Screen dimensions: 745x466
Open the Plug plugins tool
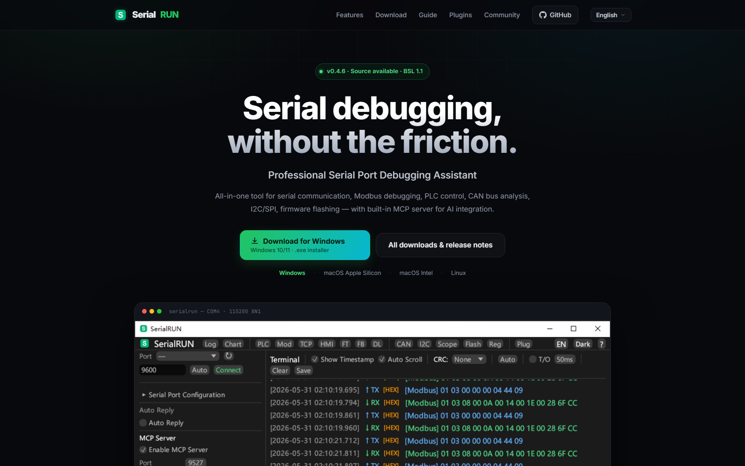click(523, 344)
